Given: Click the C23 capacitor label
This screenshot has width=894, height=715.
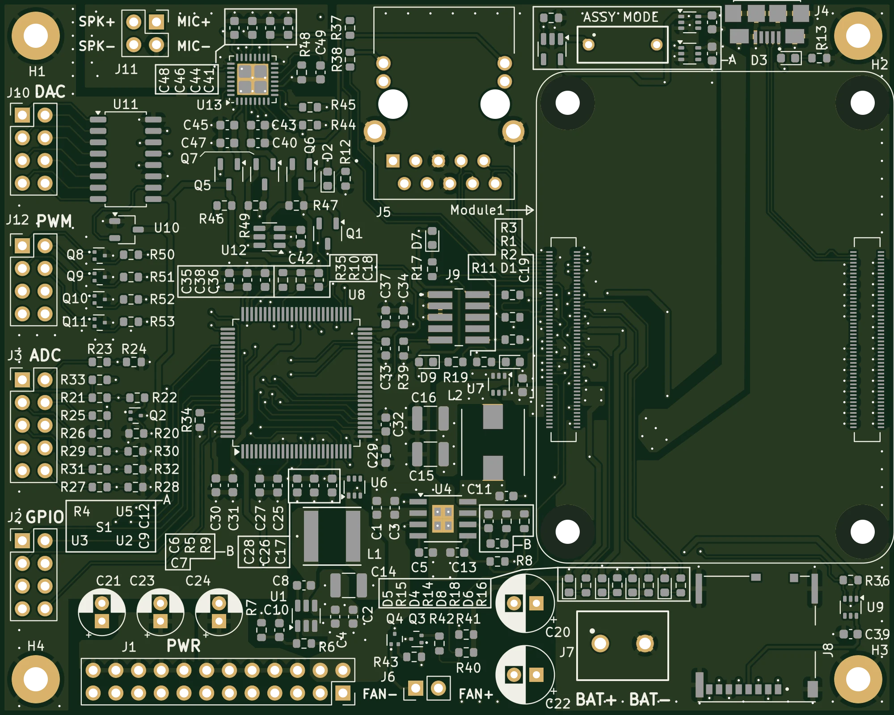Looking at the screenshot, I should (x=142, y=581).
